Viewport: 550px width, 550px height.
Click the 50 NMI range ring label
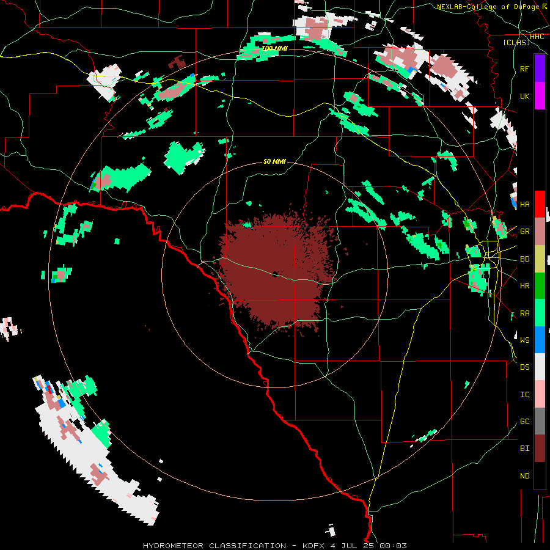274,161
